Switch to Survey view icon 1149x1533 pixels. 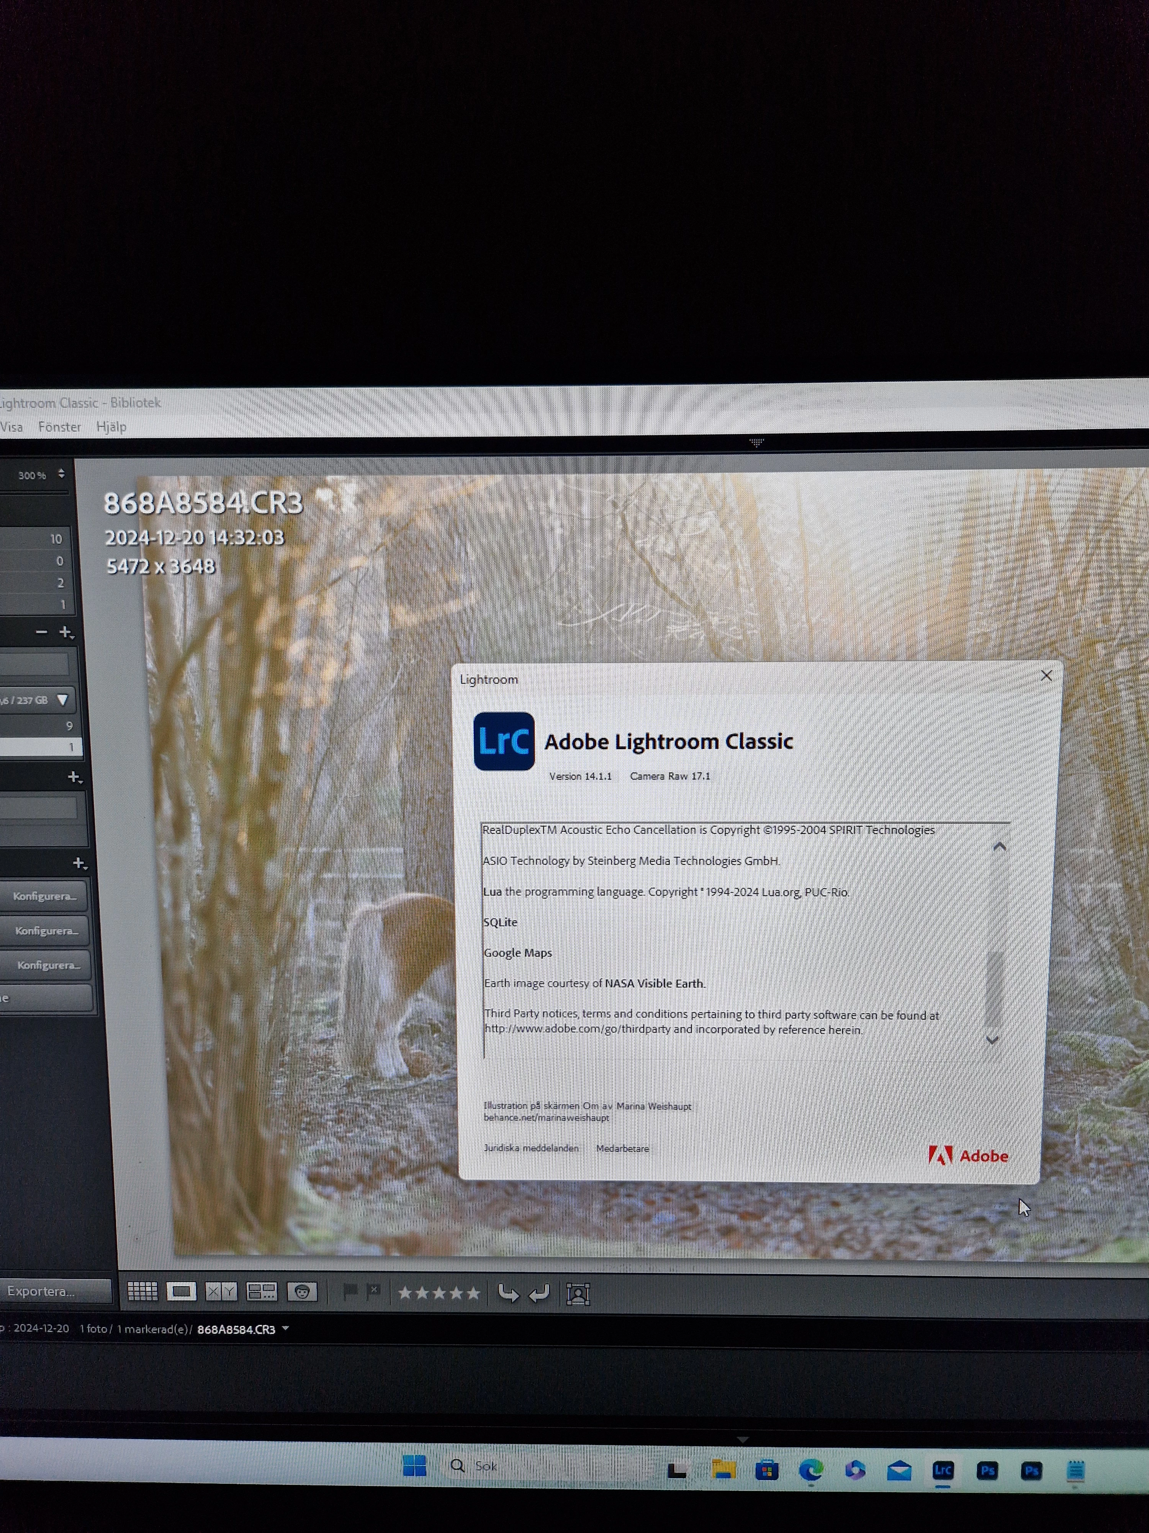click(262, 1291)
